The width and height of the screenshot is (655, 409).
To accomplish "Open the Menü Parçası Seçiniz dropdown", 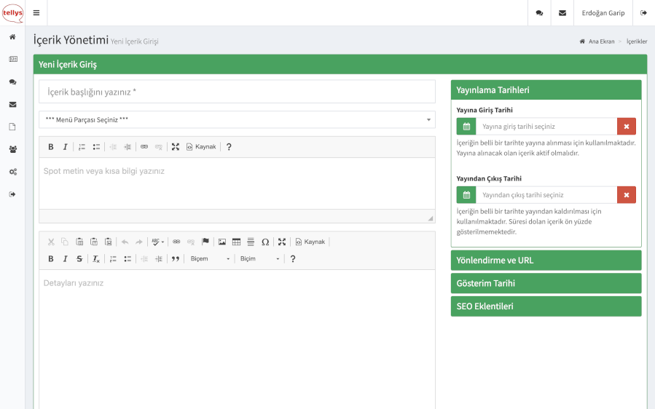I will (237, 120).
